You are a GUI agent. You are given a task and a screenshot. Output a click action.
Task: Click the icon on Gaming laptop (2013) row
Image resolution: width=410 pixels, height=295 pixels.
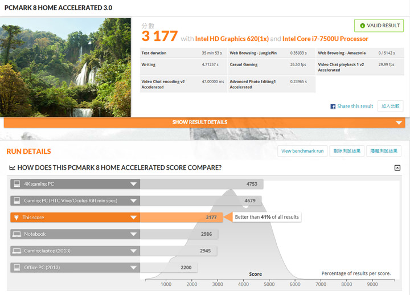[x=17, y=251]
